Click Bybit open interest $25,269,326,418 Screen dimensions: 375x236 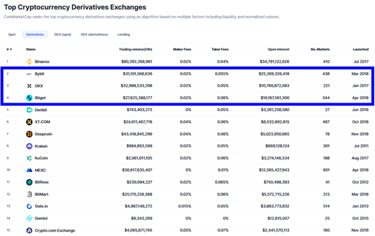tap(274, 74)
